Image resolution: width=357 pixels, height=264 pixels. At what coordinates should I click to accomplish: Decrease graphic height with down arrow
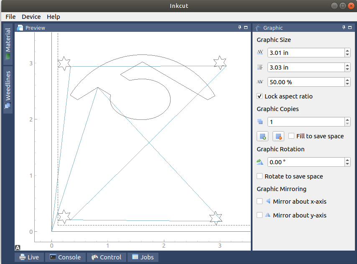coord(347,70)
